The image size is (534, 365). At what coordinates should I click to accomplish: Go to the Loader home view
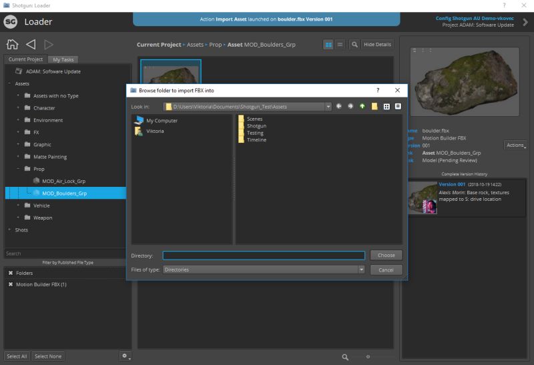coord(12,44)
